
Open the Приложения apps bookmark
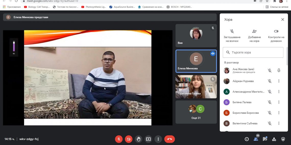click(12, 7)
